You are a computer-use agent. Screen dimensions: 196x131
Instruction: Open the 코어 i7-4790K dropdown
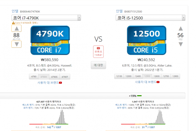(46, 18)
